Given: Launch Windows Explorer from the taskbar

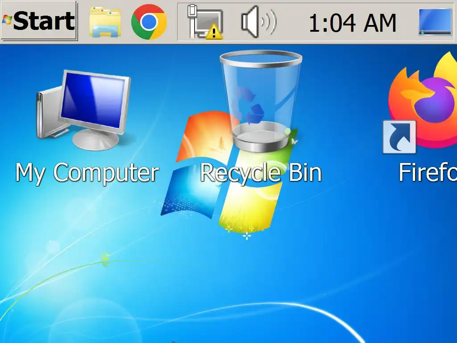Looking at the screenshot, I should tap(105, 22).
